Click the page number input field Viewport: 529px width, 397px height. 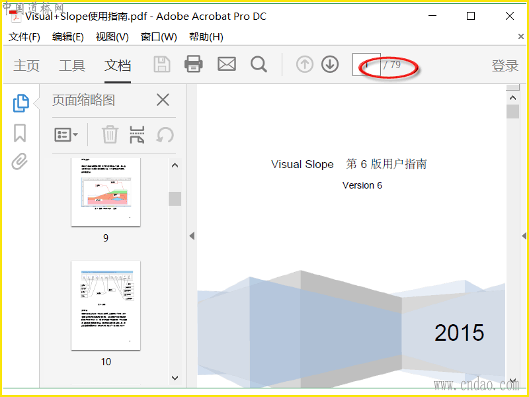click(366, 64)
